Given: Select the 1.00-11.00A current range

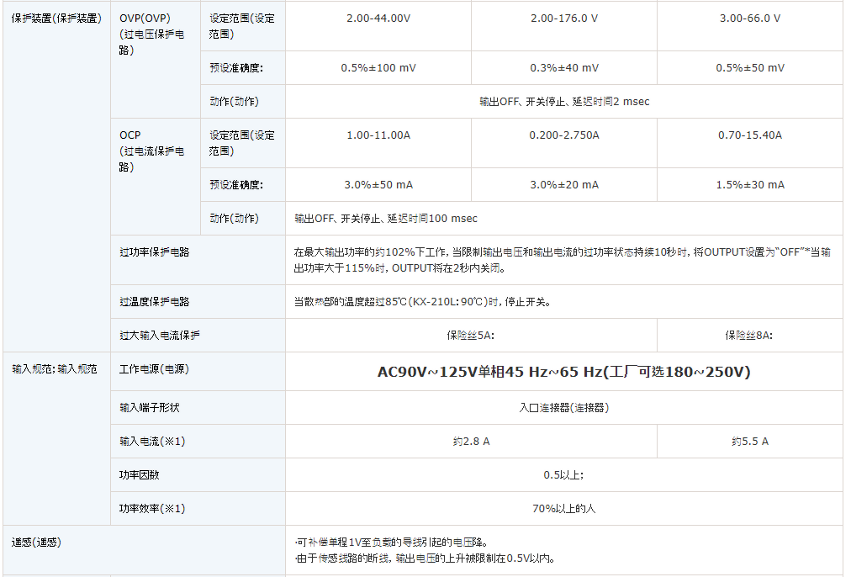Looking at the screenshot, I should coord(378,135).
